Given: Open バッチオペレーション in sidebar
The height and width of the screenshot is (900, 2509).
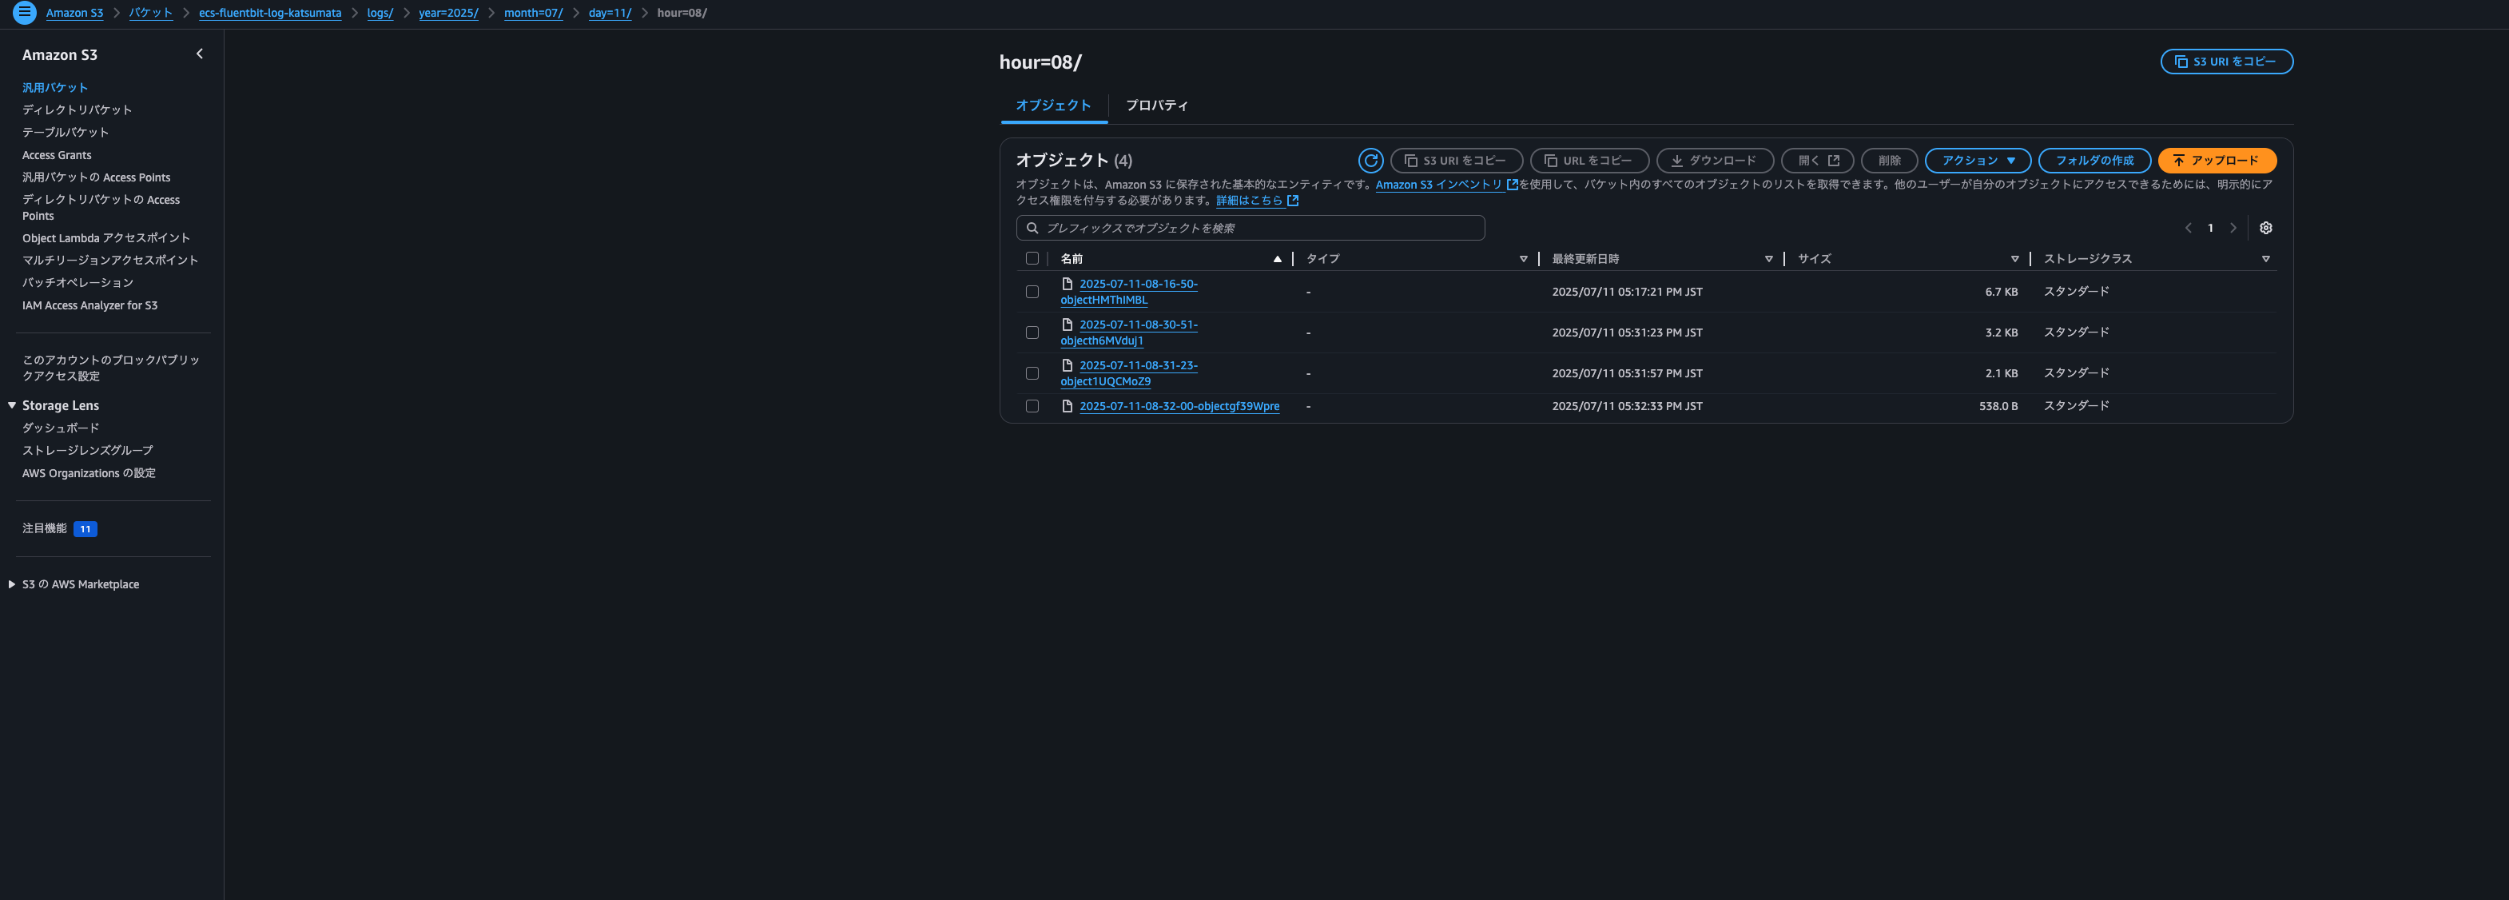Looking at the screenshot, I should pyautogui.click(x=78, y=282).
